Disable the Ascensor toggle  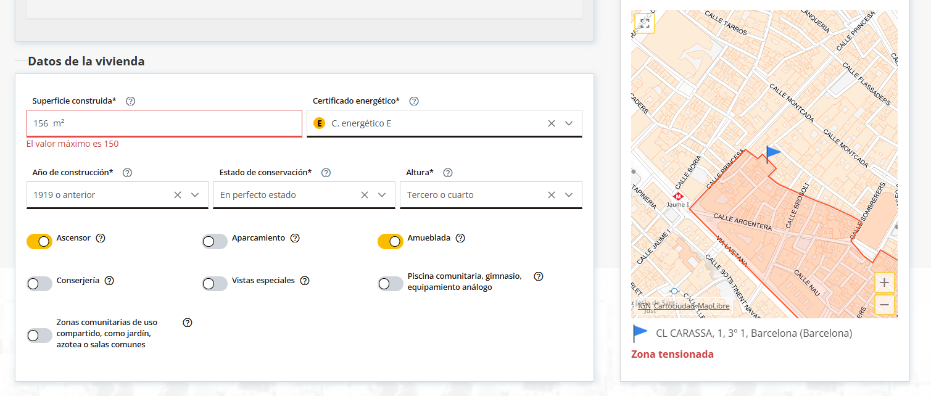39,241
